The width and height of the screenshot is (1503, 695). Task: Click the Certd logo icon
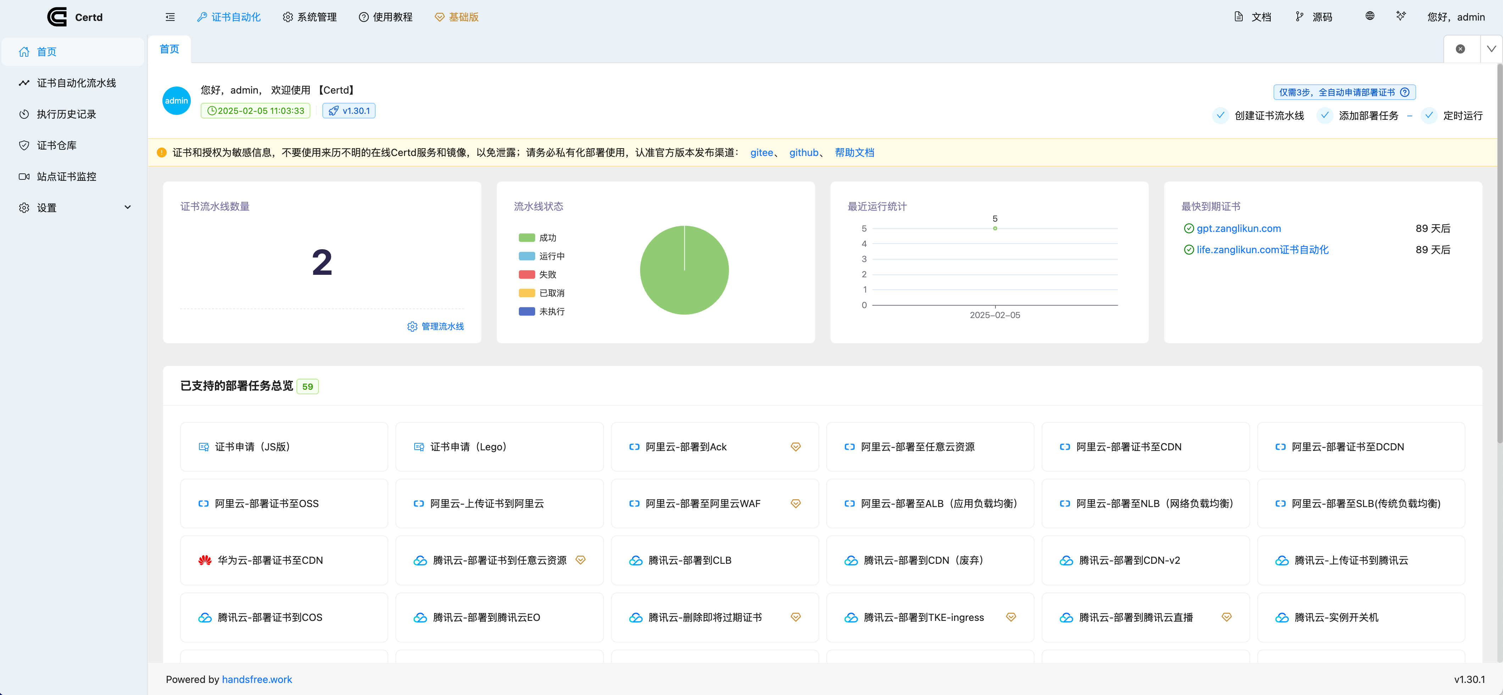tap(57, 16)
